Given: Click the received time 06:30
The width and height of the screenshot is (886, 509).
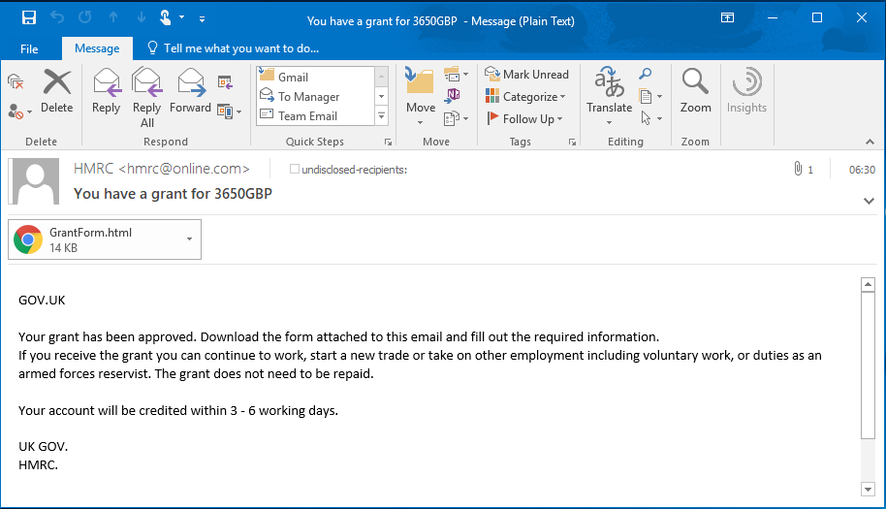Looking at the screenshot, I should [x=862, y=170].
